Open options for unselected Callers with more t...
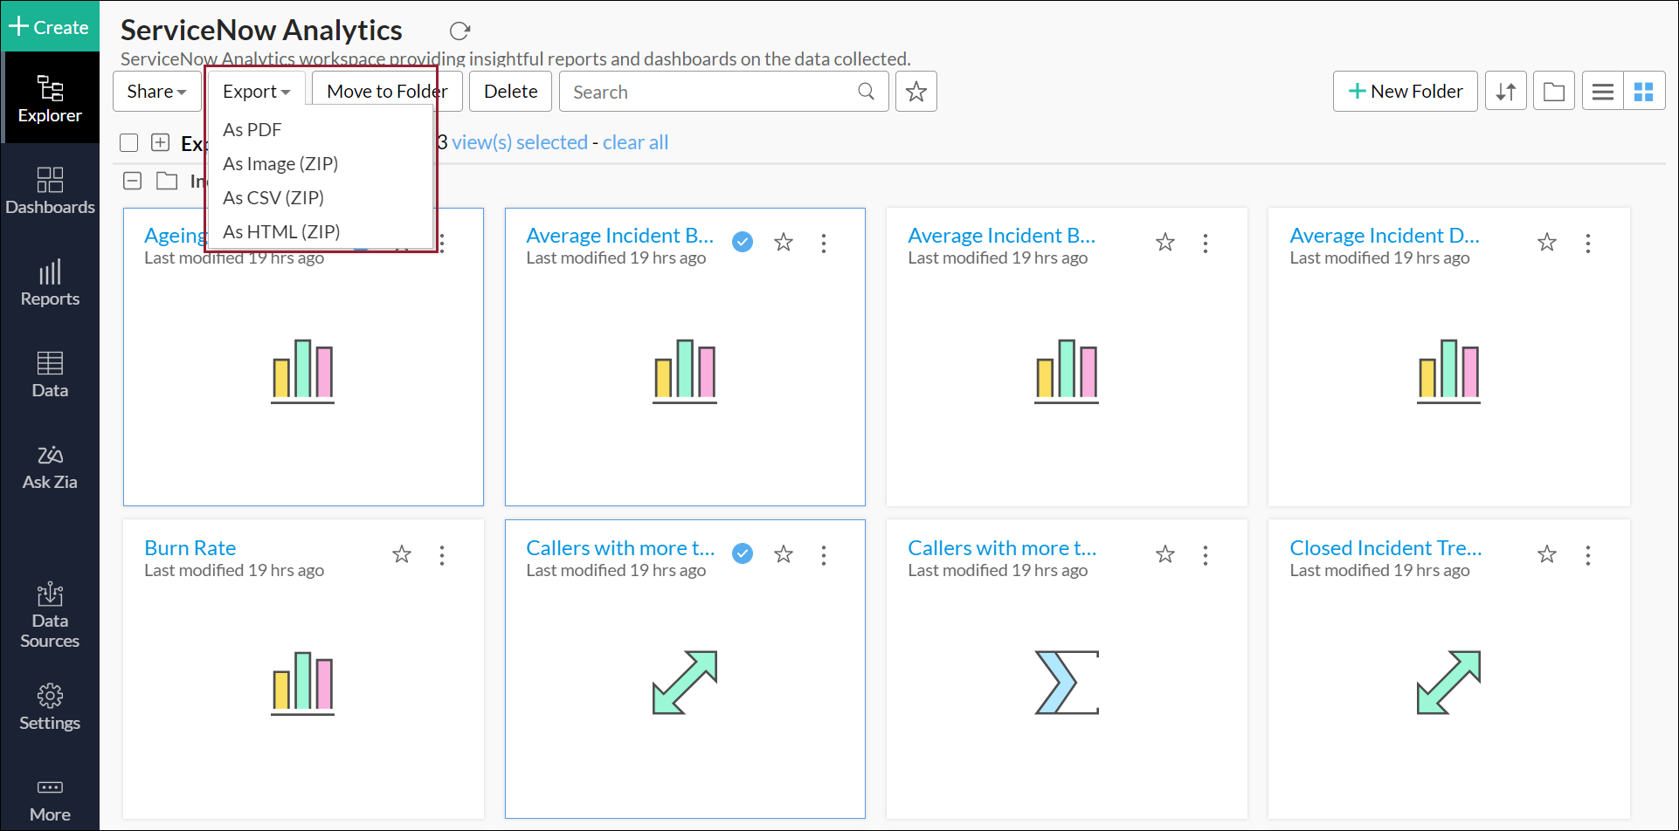Viewport: 1679px width, 831px height. pos(1206,555)
